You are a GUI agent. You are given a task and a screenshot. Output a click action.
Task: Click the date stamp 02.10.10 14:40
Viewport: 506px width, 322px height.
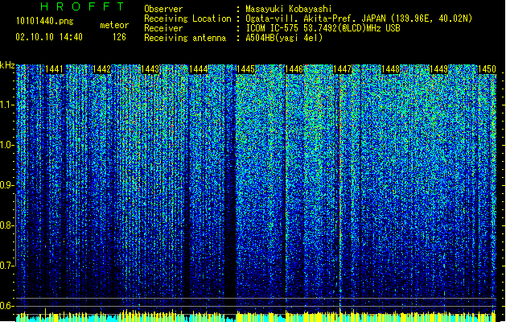pos(49,37)
